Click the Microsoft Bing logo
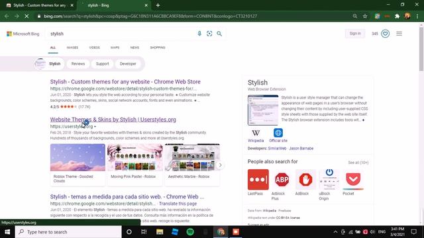 click(23, 34)
